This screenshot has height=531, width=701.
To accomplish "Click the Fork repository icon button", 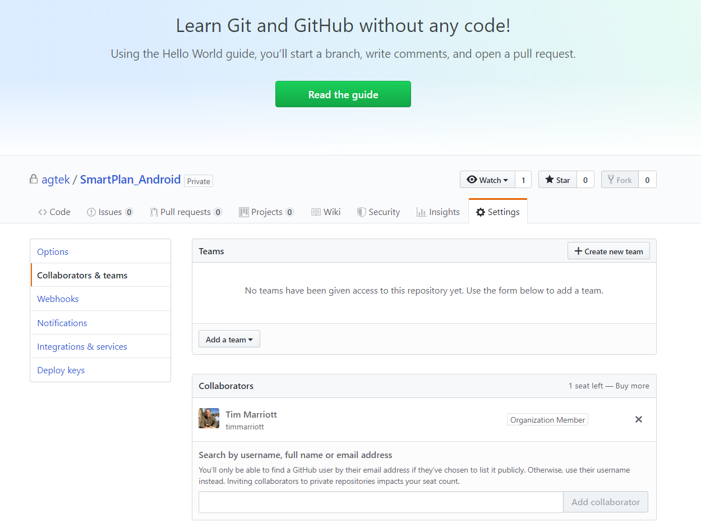I will (x=620, y=180).
